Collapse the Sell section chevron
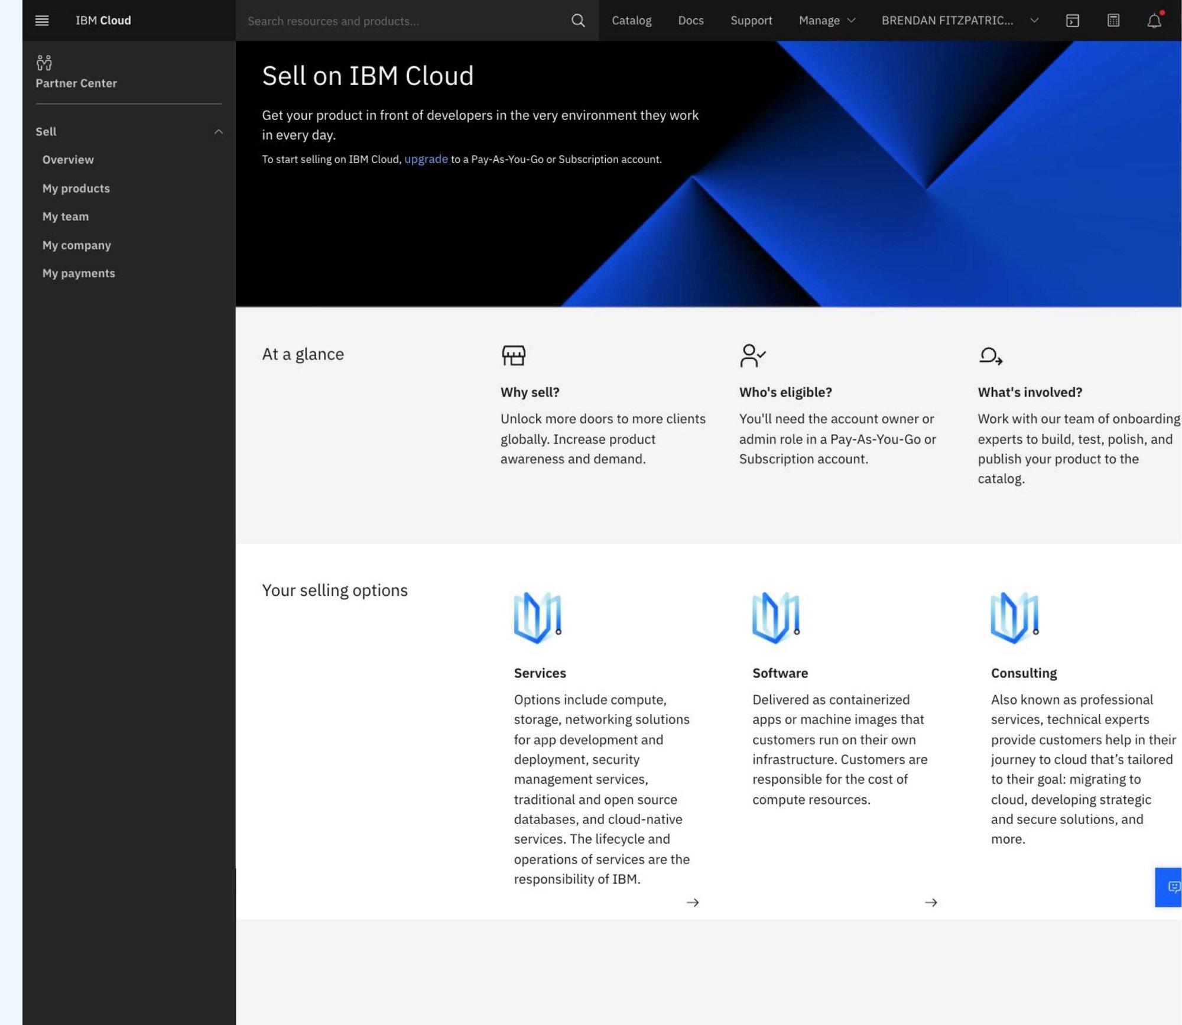 coord(218,132)
